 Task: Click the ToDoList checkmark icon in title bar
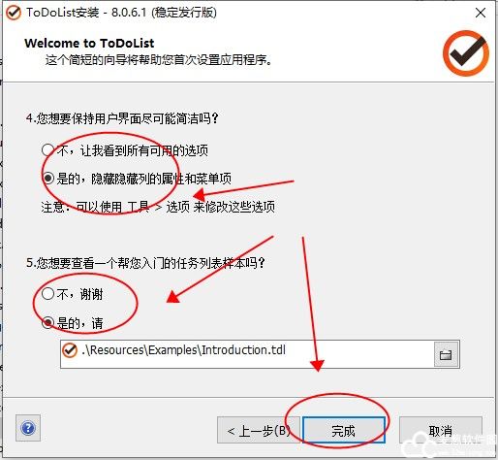point(14,13)
